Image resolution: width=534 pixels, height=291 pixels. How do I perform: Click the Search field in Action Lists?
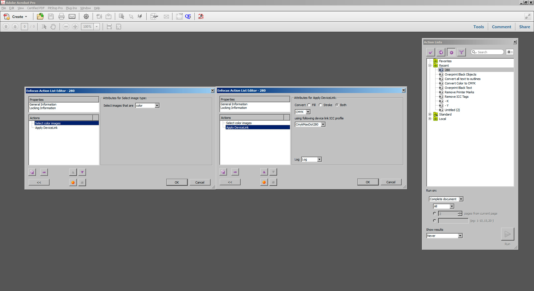488,52
